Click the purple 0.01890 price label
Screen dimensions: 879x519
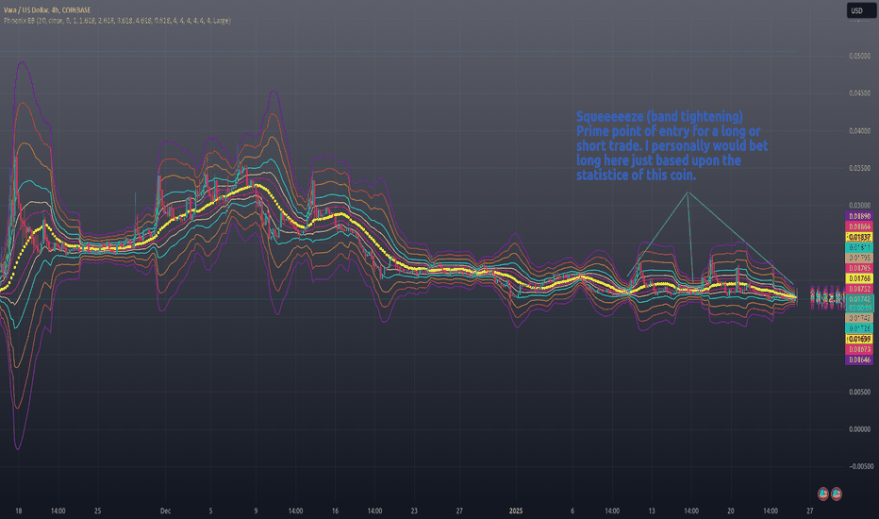859,216
